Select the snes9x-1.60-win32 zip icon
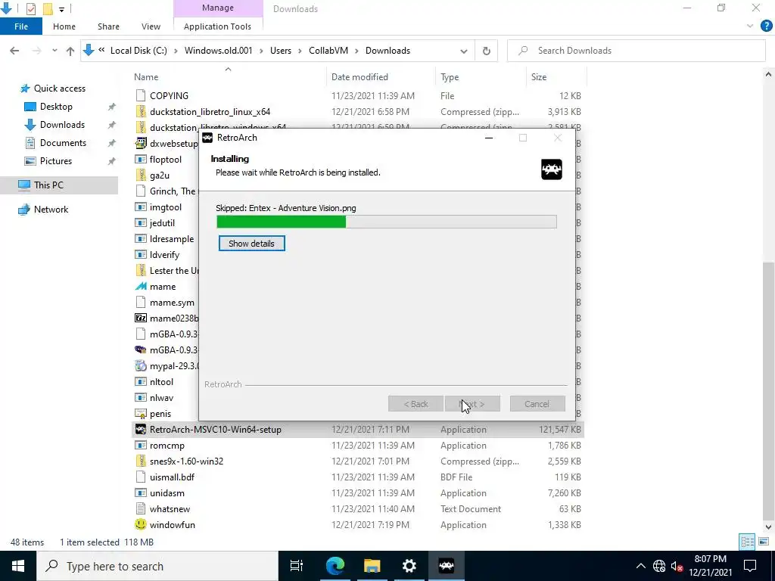 coord(141,461)
